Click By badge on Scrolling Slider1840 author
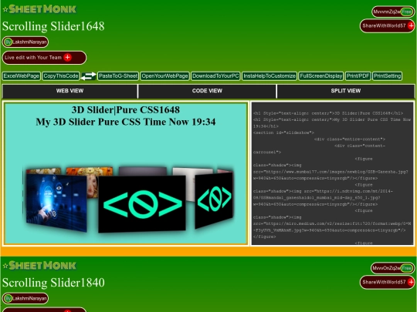Viewport: 417px width, 312px height. pos(8,298)
